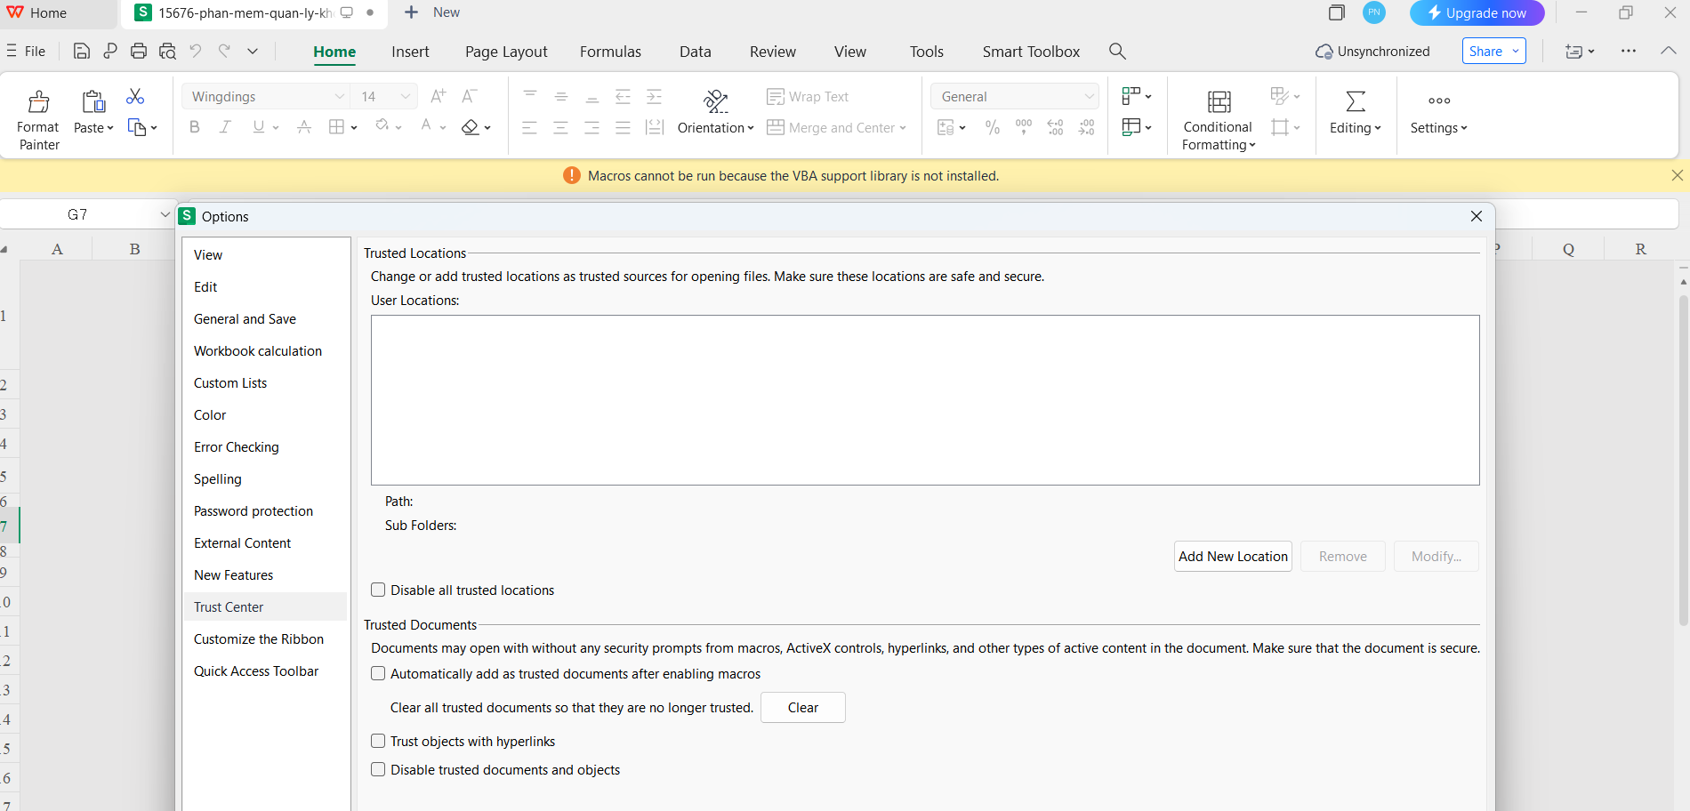This screenshot has height=811, width=1690.
Task: Select External Content in Options list
Action: pos(243,543)
